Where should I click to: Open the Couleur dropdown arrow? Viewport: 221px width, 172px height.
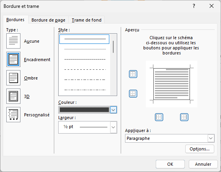pyautogui.click(x=114, y=110)
